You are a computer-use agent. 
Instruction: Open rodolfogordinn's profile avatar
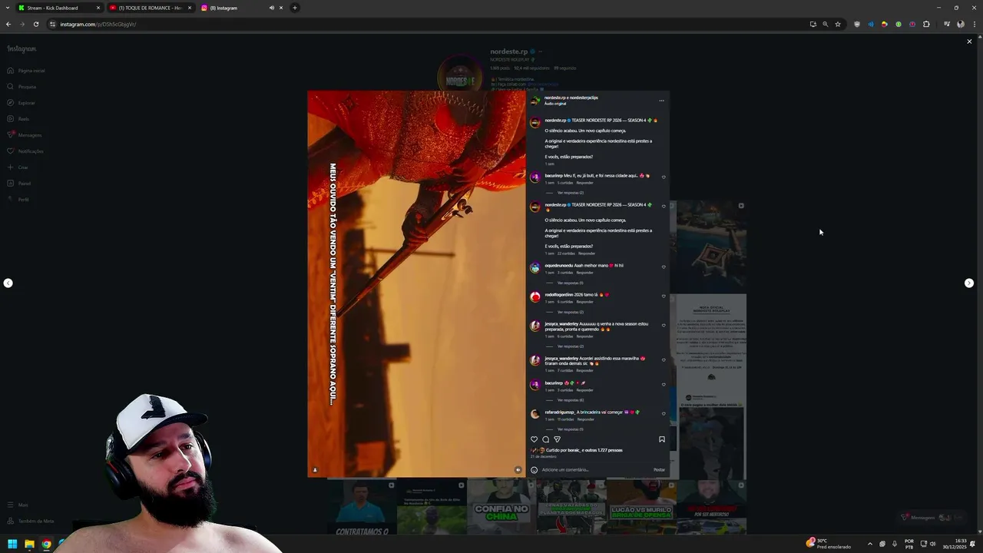[535, 296]
